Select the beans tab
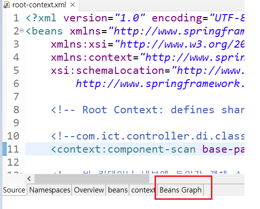The height and width of the screenshot is (209, 260). click(x=118, y=190)
